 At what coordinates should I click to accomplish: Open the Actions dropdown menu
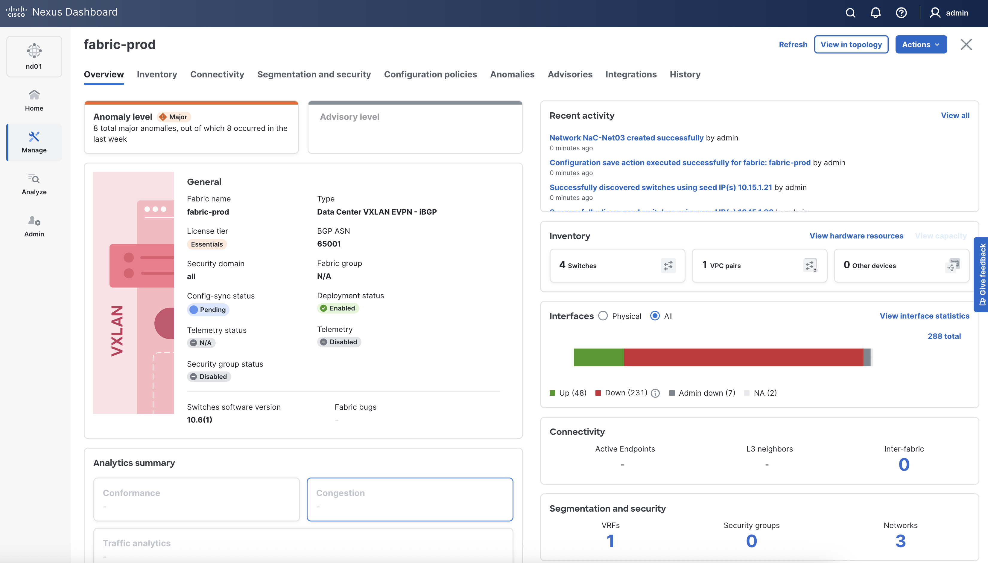(x=921, y=45)
